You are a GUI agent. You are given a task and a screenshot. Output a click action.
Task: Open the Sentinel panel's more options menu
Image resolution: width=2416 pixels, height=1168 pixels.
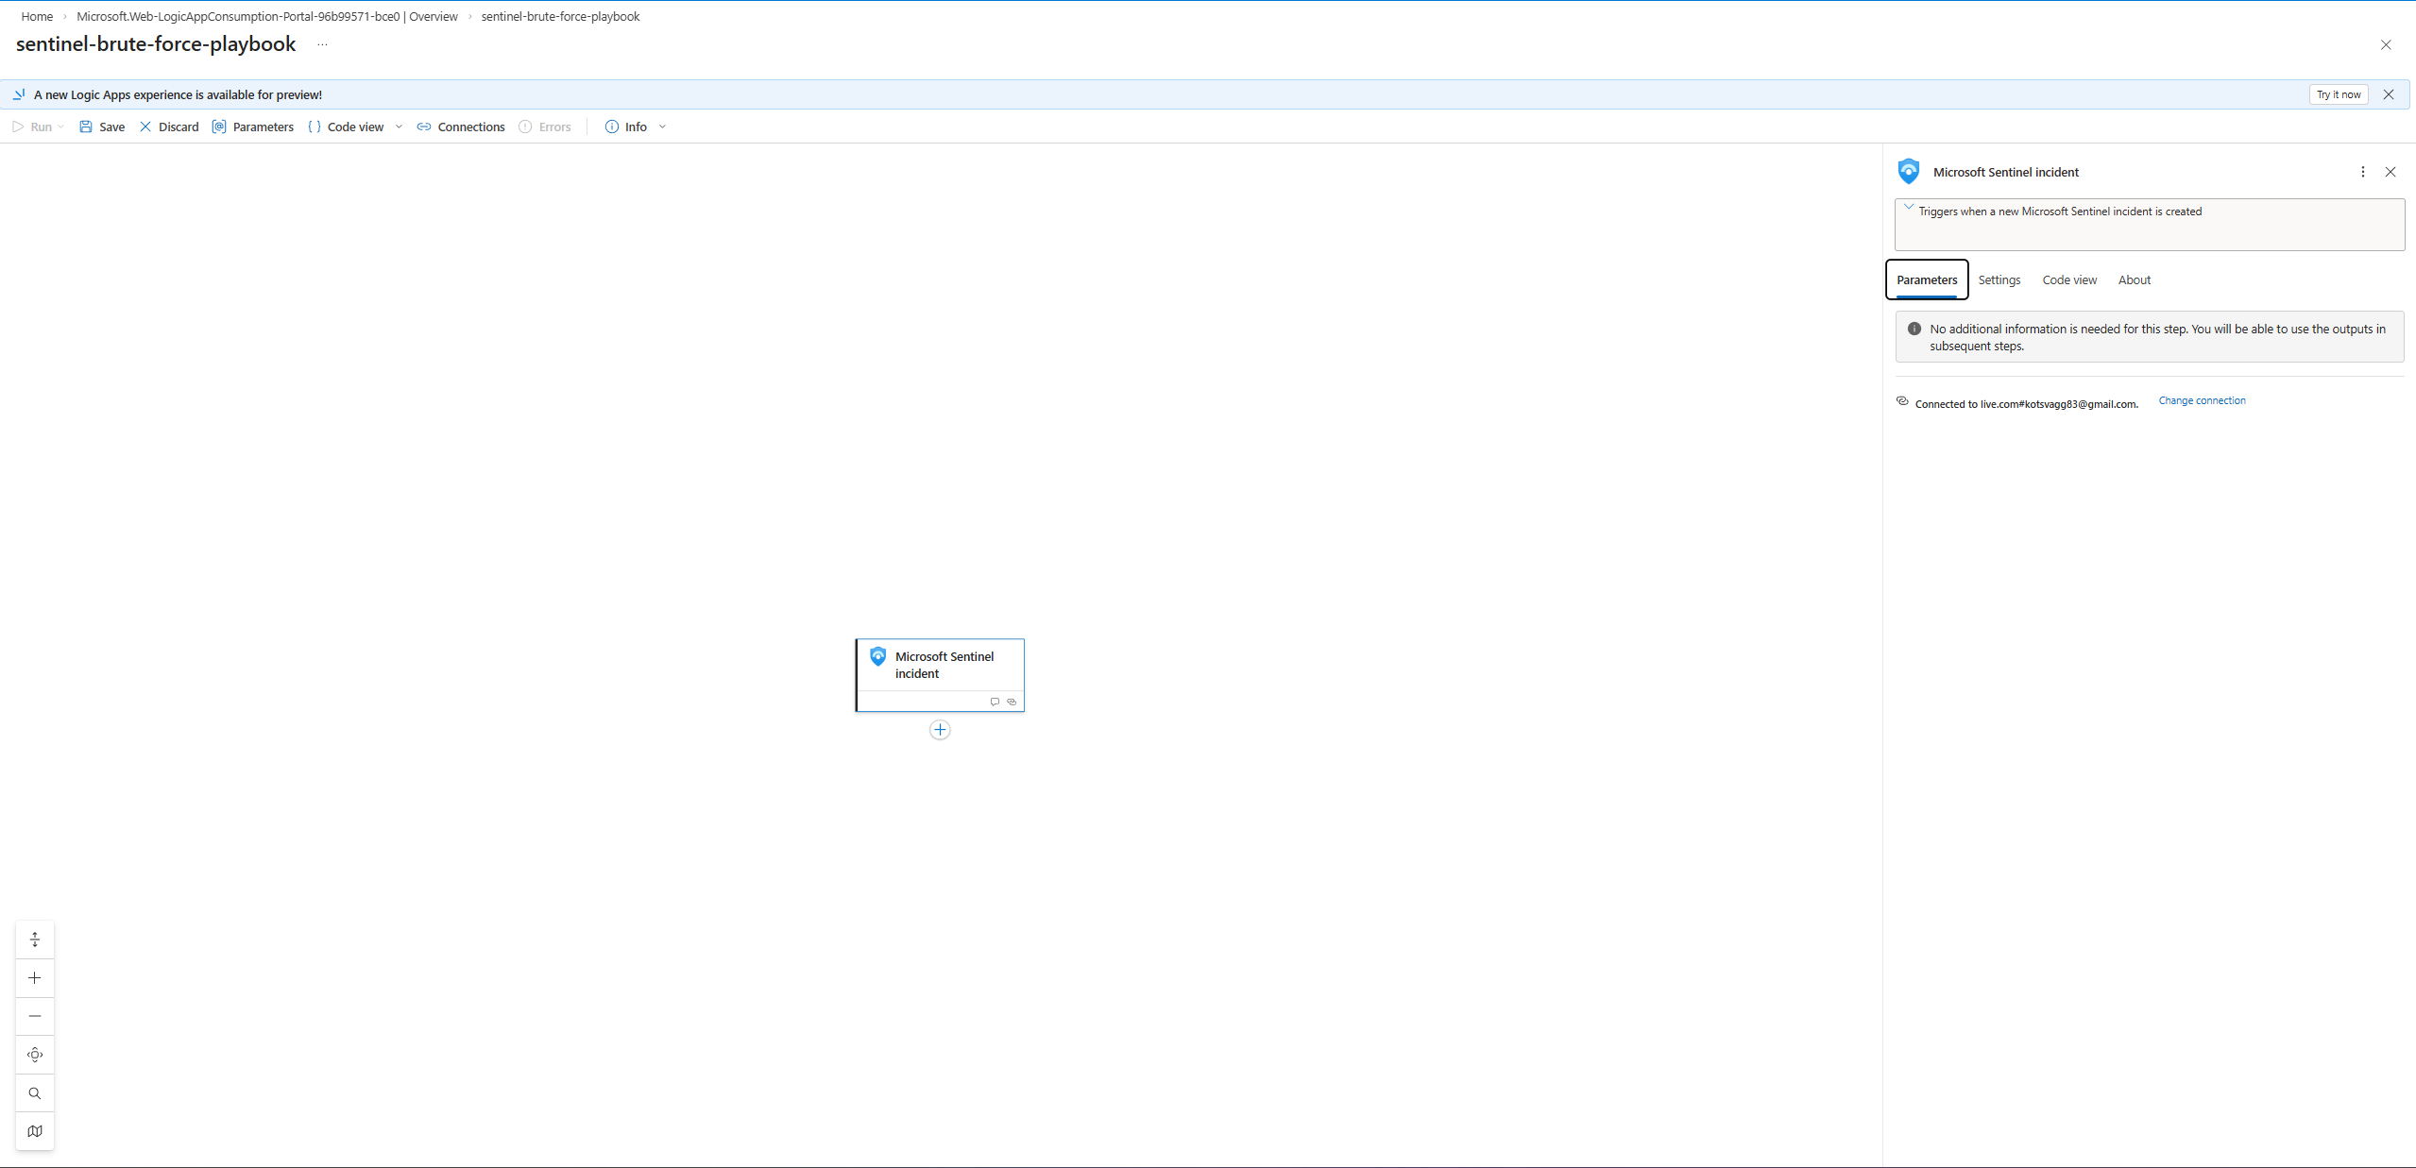tap(2362, 172)
